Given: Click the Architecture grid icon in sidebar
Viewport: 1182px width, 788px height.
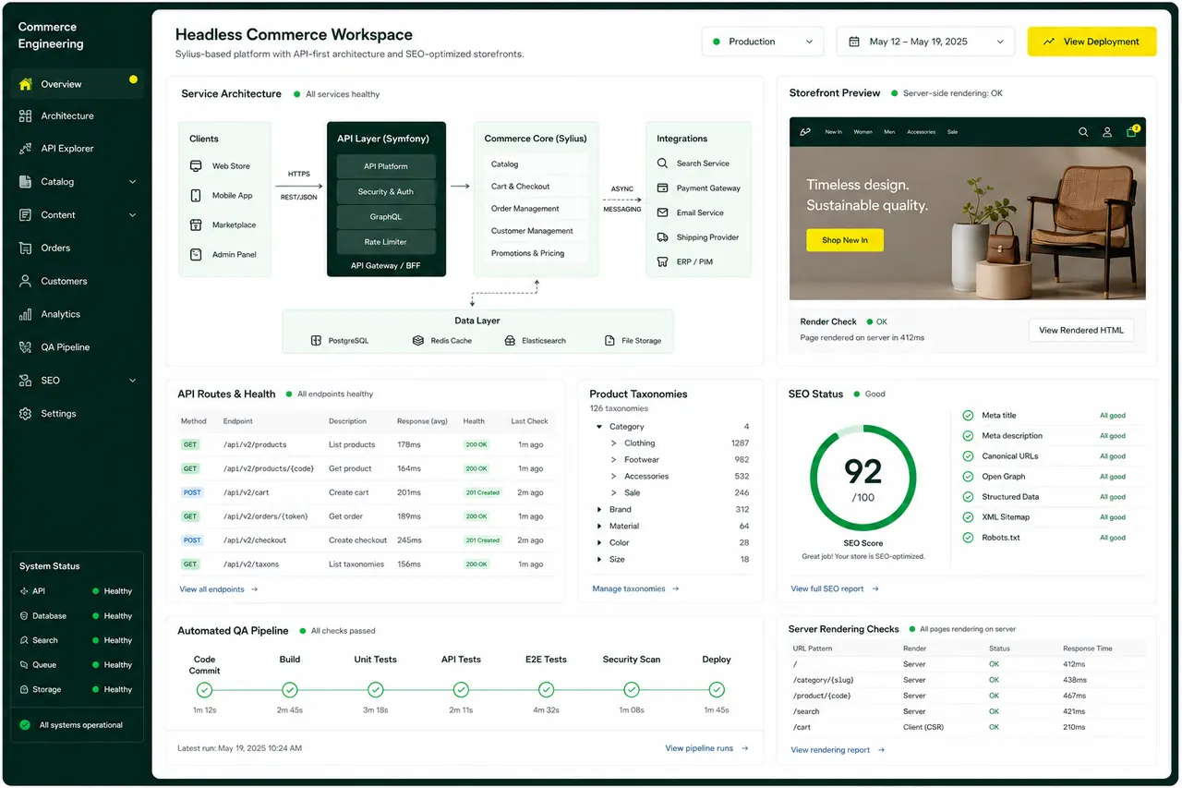Looking at the screenshot, I should point(25,116).
